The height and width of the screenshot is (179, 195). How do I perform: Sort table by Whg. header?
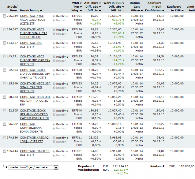coord(76,11)
